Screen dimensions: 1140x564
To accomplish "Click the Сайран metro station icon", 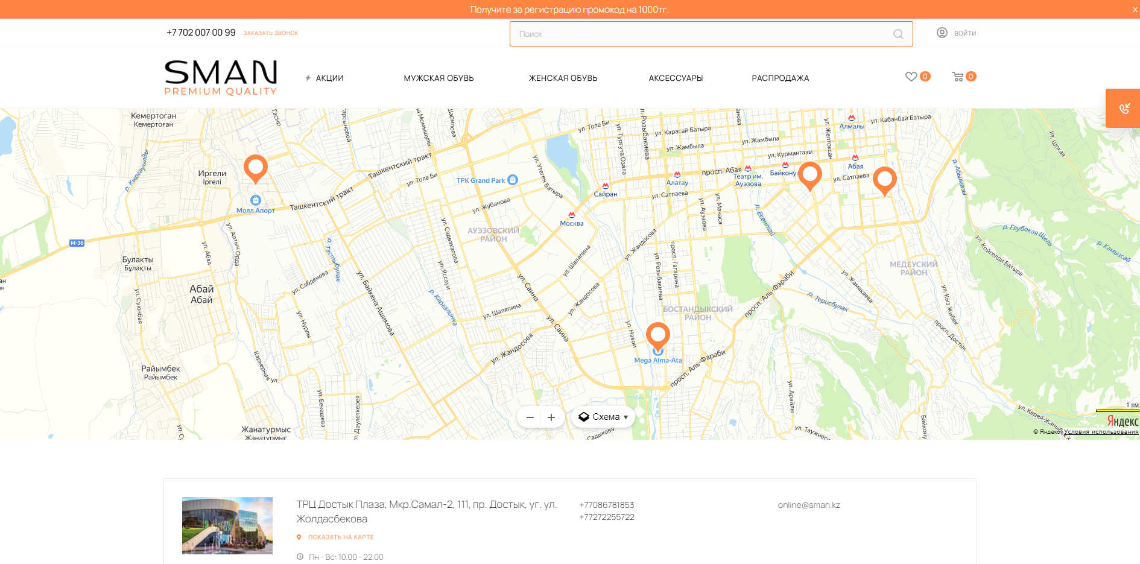I will pos(606,186).
